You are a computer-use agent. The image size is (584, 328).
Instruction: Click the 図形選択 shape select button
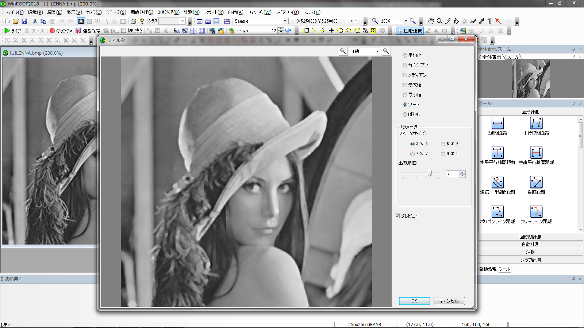pos(410,31)
